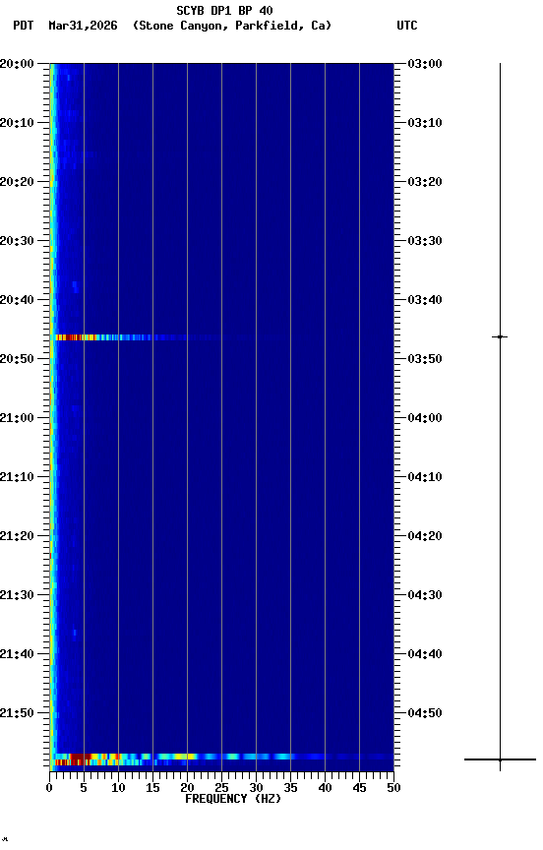Click the 30 Hz frequency tick label

coord(256,788)
